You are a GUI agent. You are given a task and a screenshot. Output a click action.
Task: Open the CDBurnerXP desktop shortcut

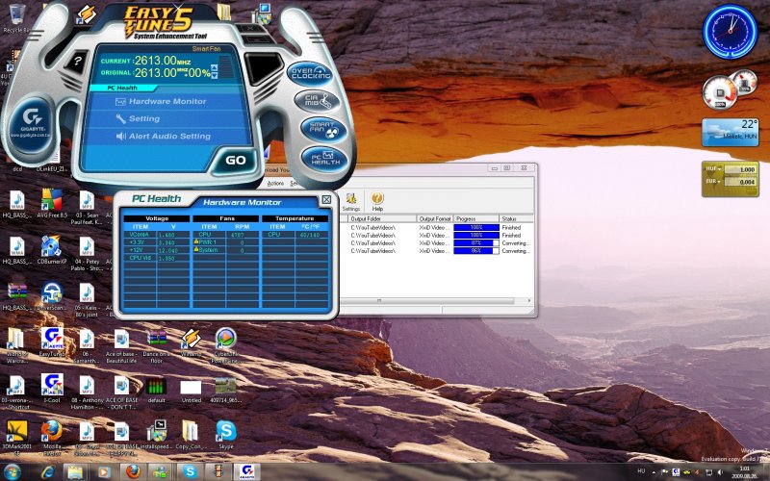(x=52, y=250)
